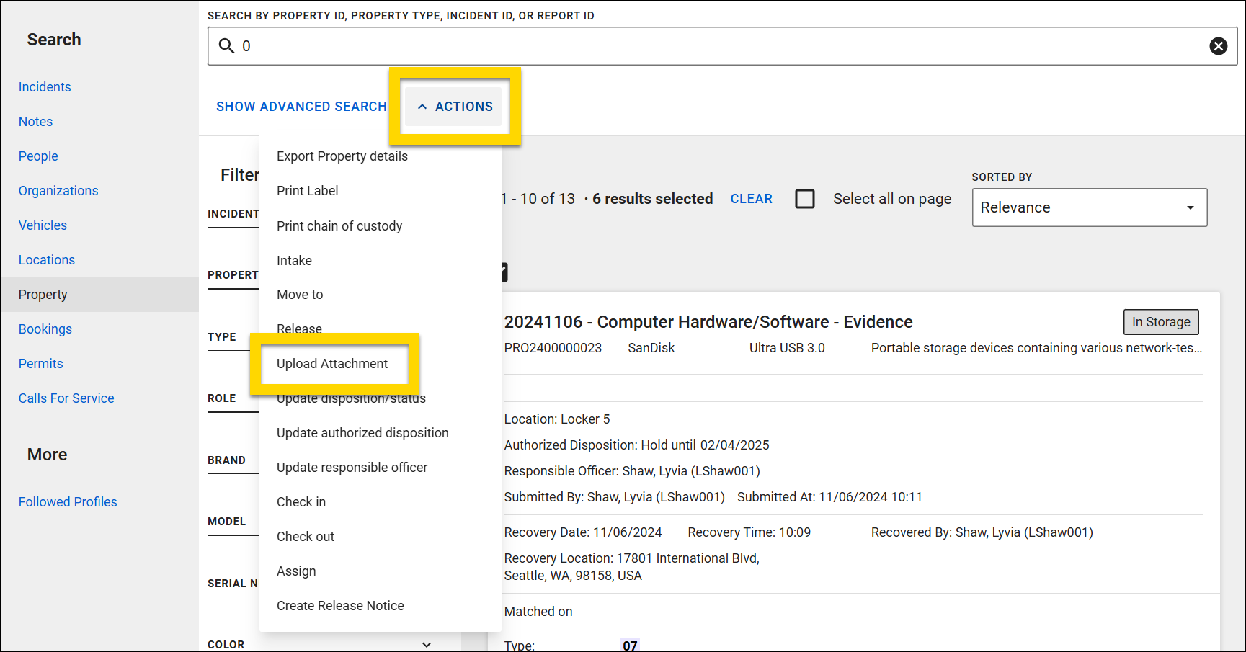Screen dimensions: 1246x652
Task: Select Print chain of custody
Action: 339,225
